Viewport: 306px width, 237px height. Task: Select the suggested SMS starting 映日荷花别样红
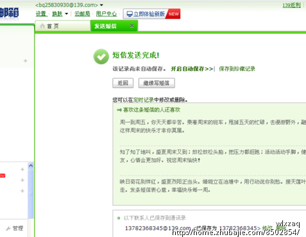point(212,186)
